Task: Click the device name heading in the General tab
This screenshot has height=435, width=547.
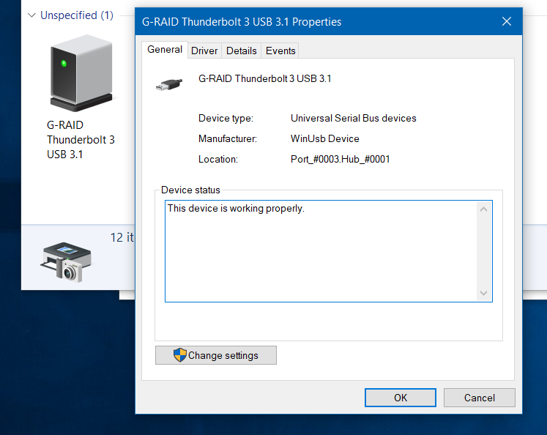Action: coord(265,79)
